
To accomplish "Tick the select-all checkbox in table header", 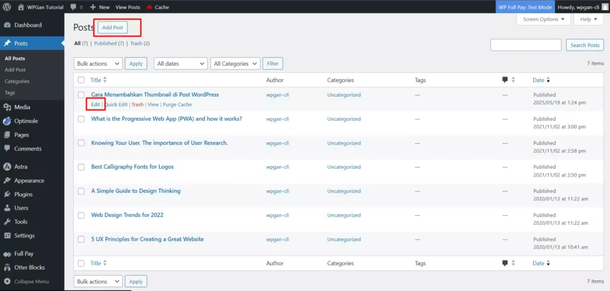I will pos(81,80).
